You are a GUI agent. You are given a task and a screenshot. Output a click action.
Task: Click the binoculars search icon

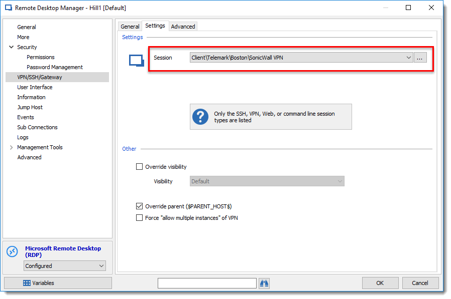[264, 283]
